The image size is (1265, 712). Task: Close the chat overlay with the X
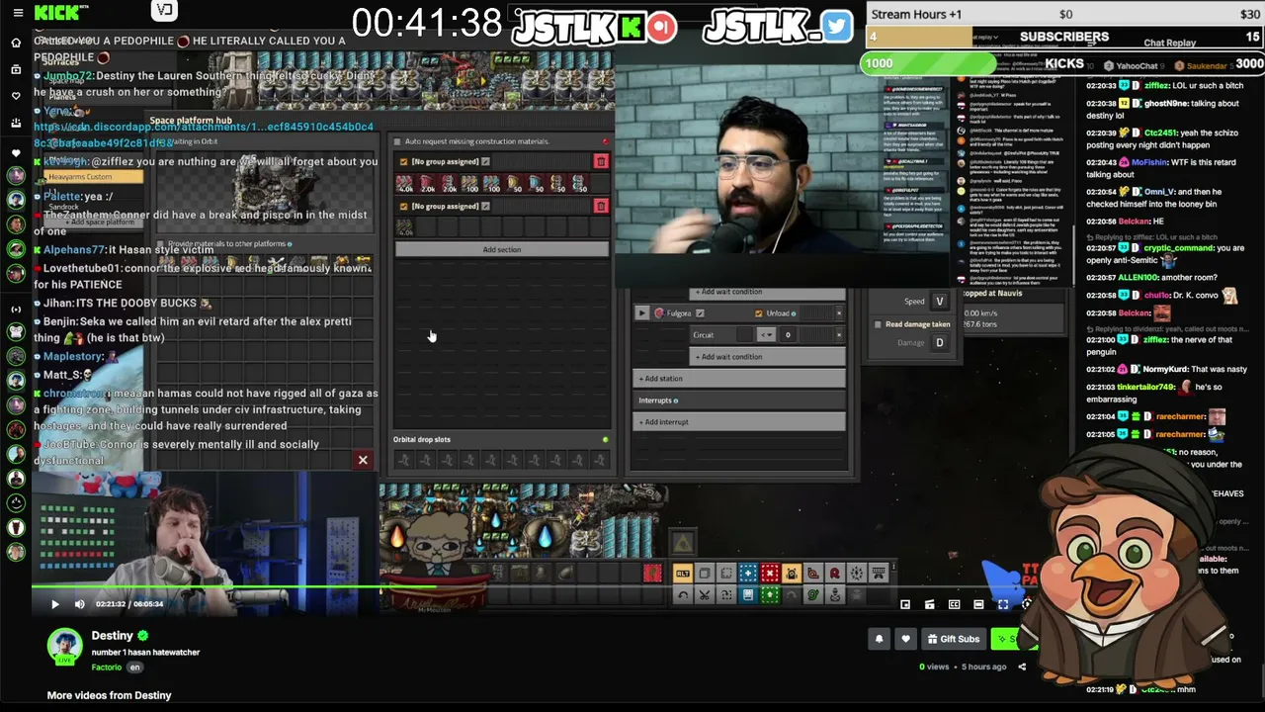(363, 460)
